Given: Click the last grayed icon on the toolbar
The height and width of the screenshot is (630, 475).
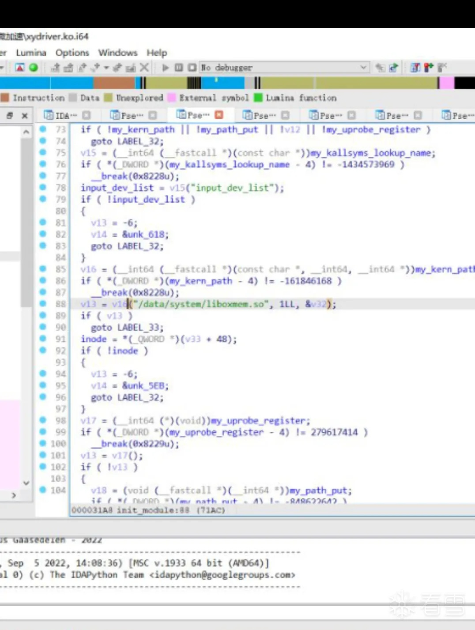Looking at the screenshot, I should tap(442, 68).
